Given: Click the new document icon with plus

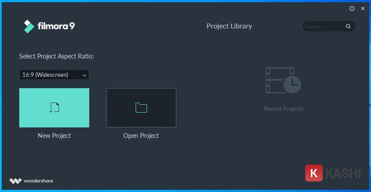Looking at the screenshot, I should click(x=55, y=108).
